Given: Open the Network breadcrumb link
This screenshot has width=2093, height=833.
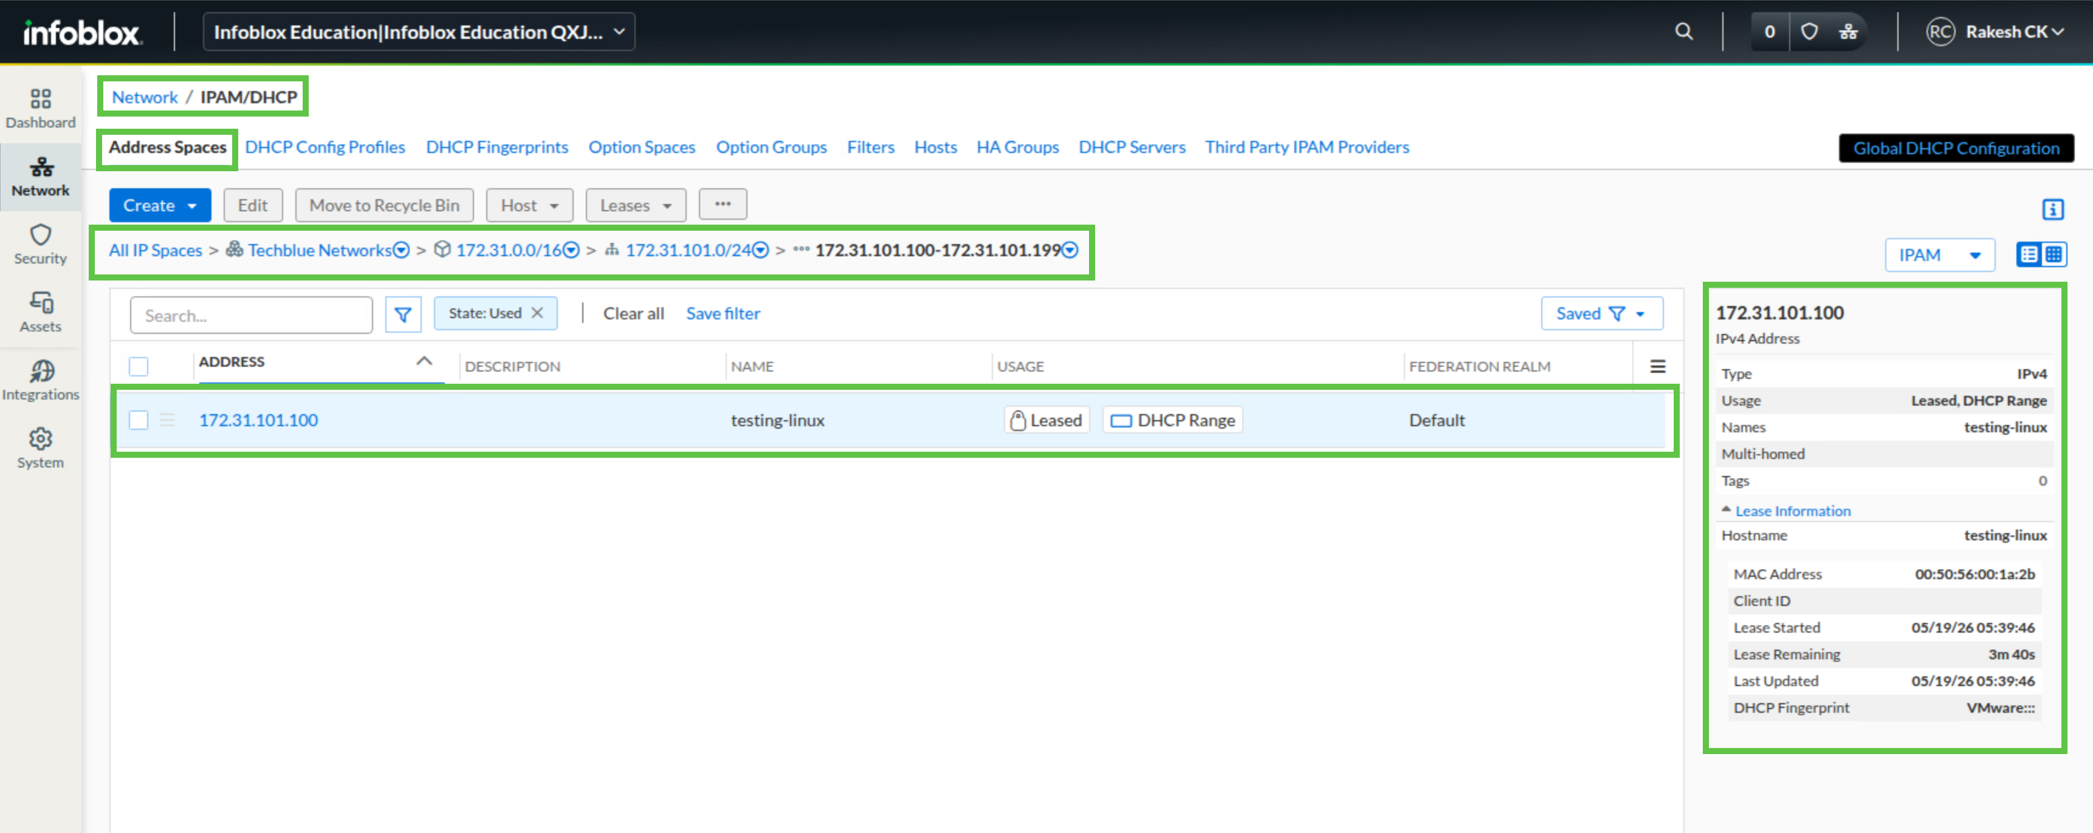Looking at the screenshot, I should [x=145, y=97].
